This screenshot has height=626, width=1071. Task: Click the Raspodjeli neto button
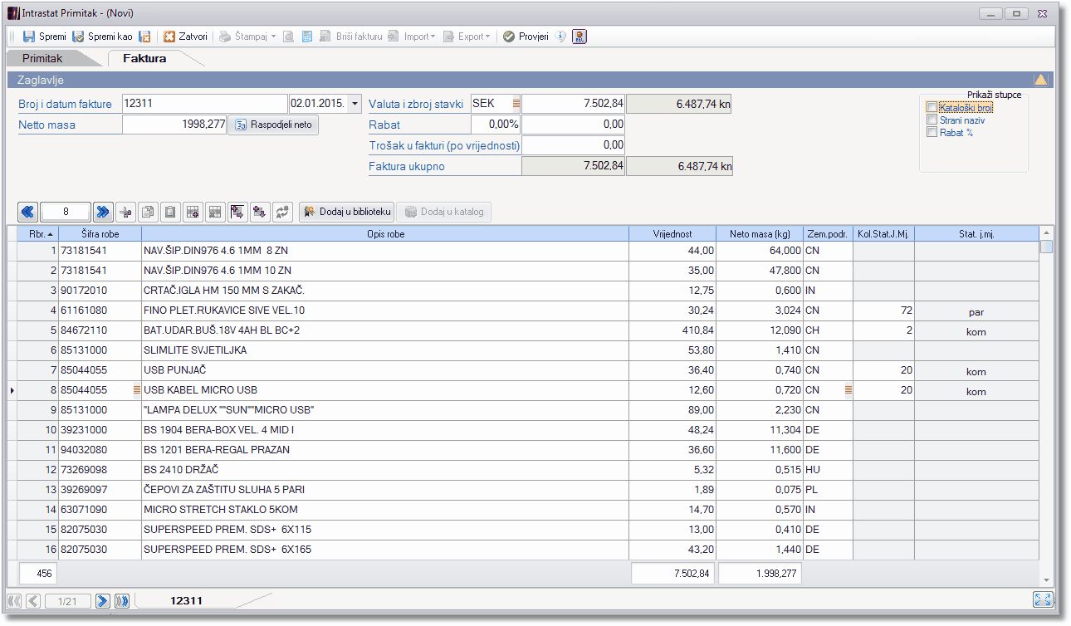pos(273,125)
